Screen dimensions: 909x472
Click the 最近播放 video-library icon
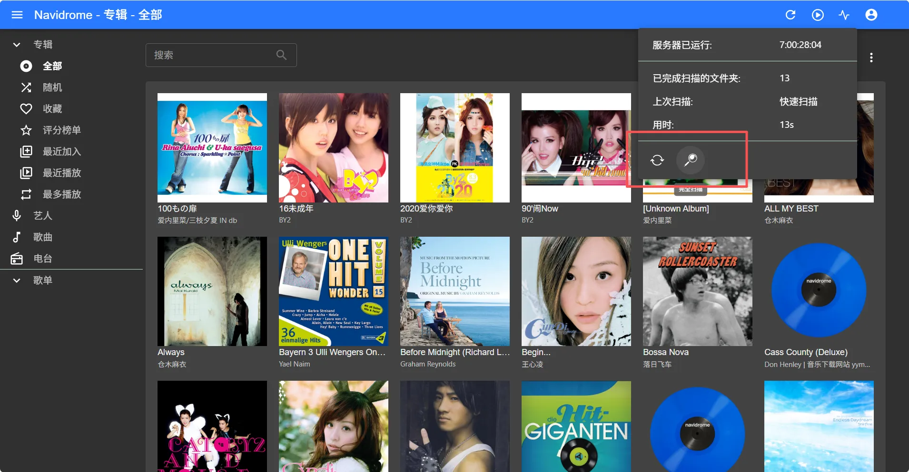[26, 173]
